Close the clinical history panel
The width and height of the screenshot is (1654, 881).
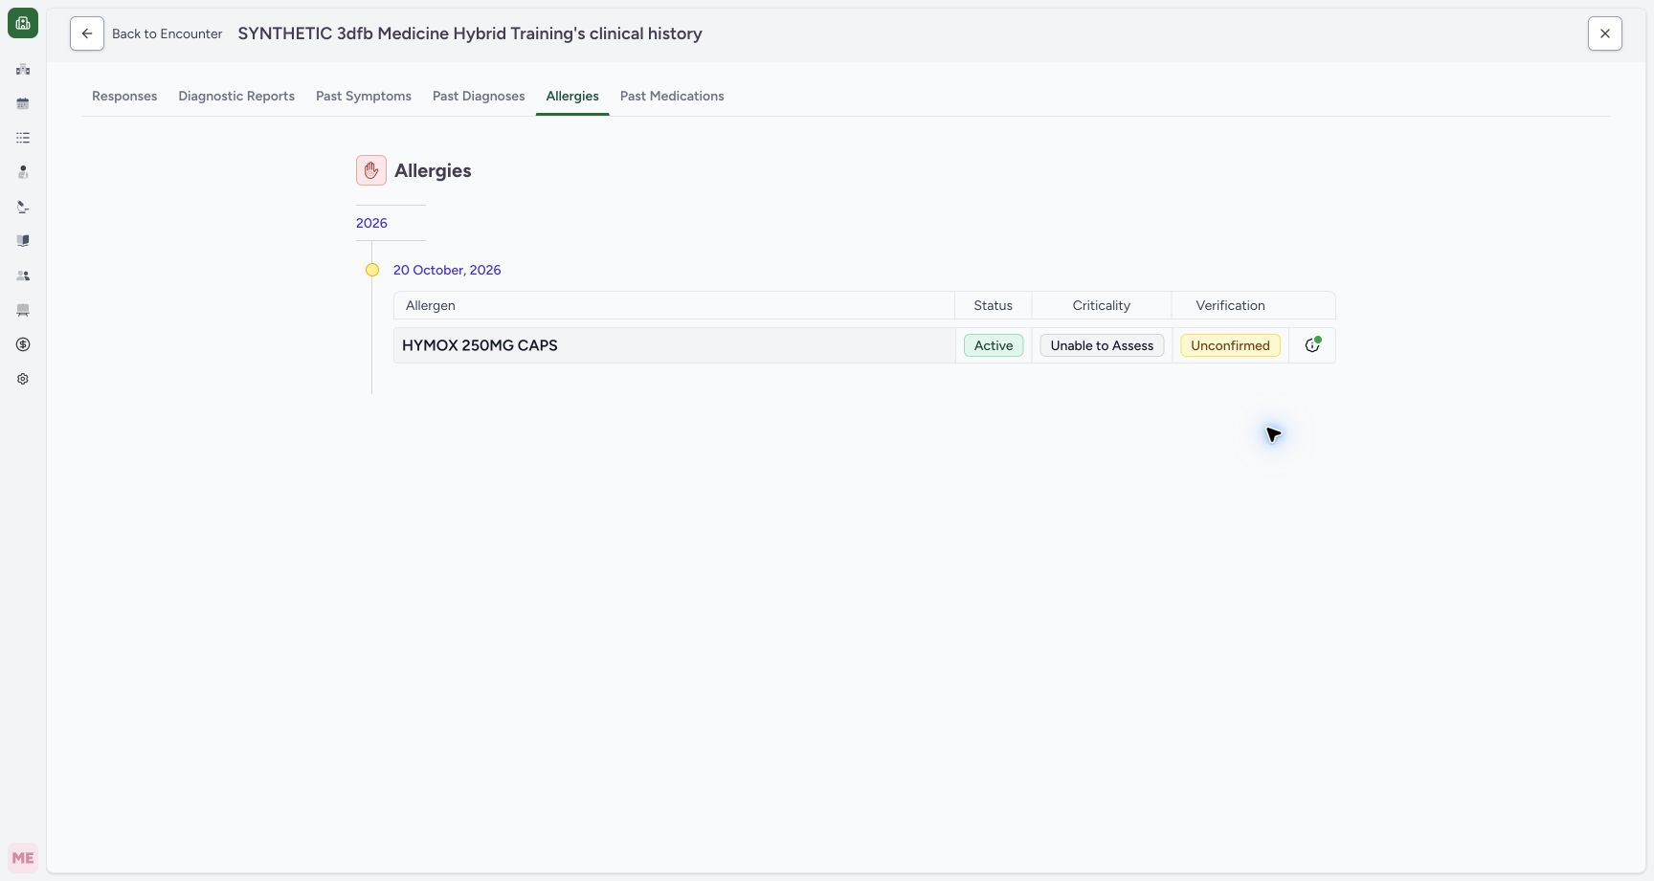(x=1605, y=33)
